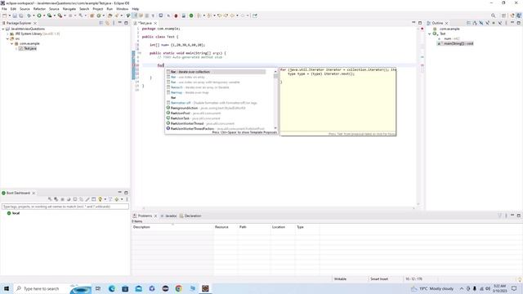Viewport: 523px width, 294px height.
Task: Click the green Run button in the toolbar
Action: [x=39, y=16]
